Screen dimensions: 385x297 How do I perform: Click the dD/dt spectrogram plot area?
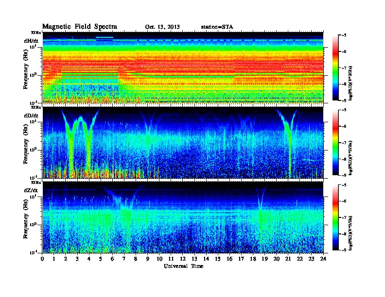point(183,143)
